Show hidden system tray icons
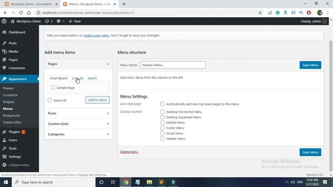The height and width of the screenshot is (187, 333). click(287, 182)
